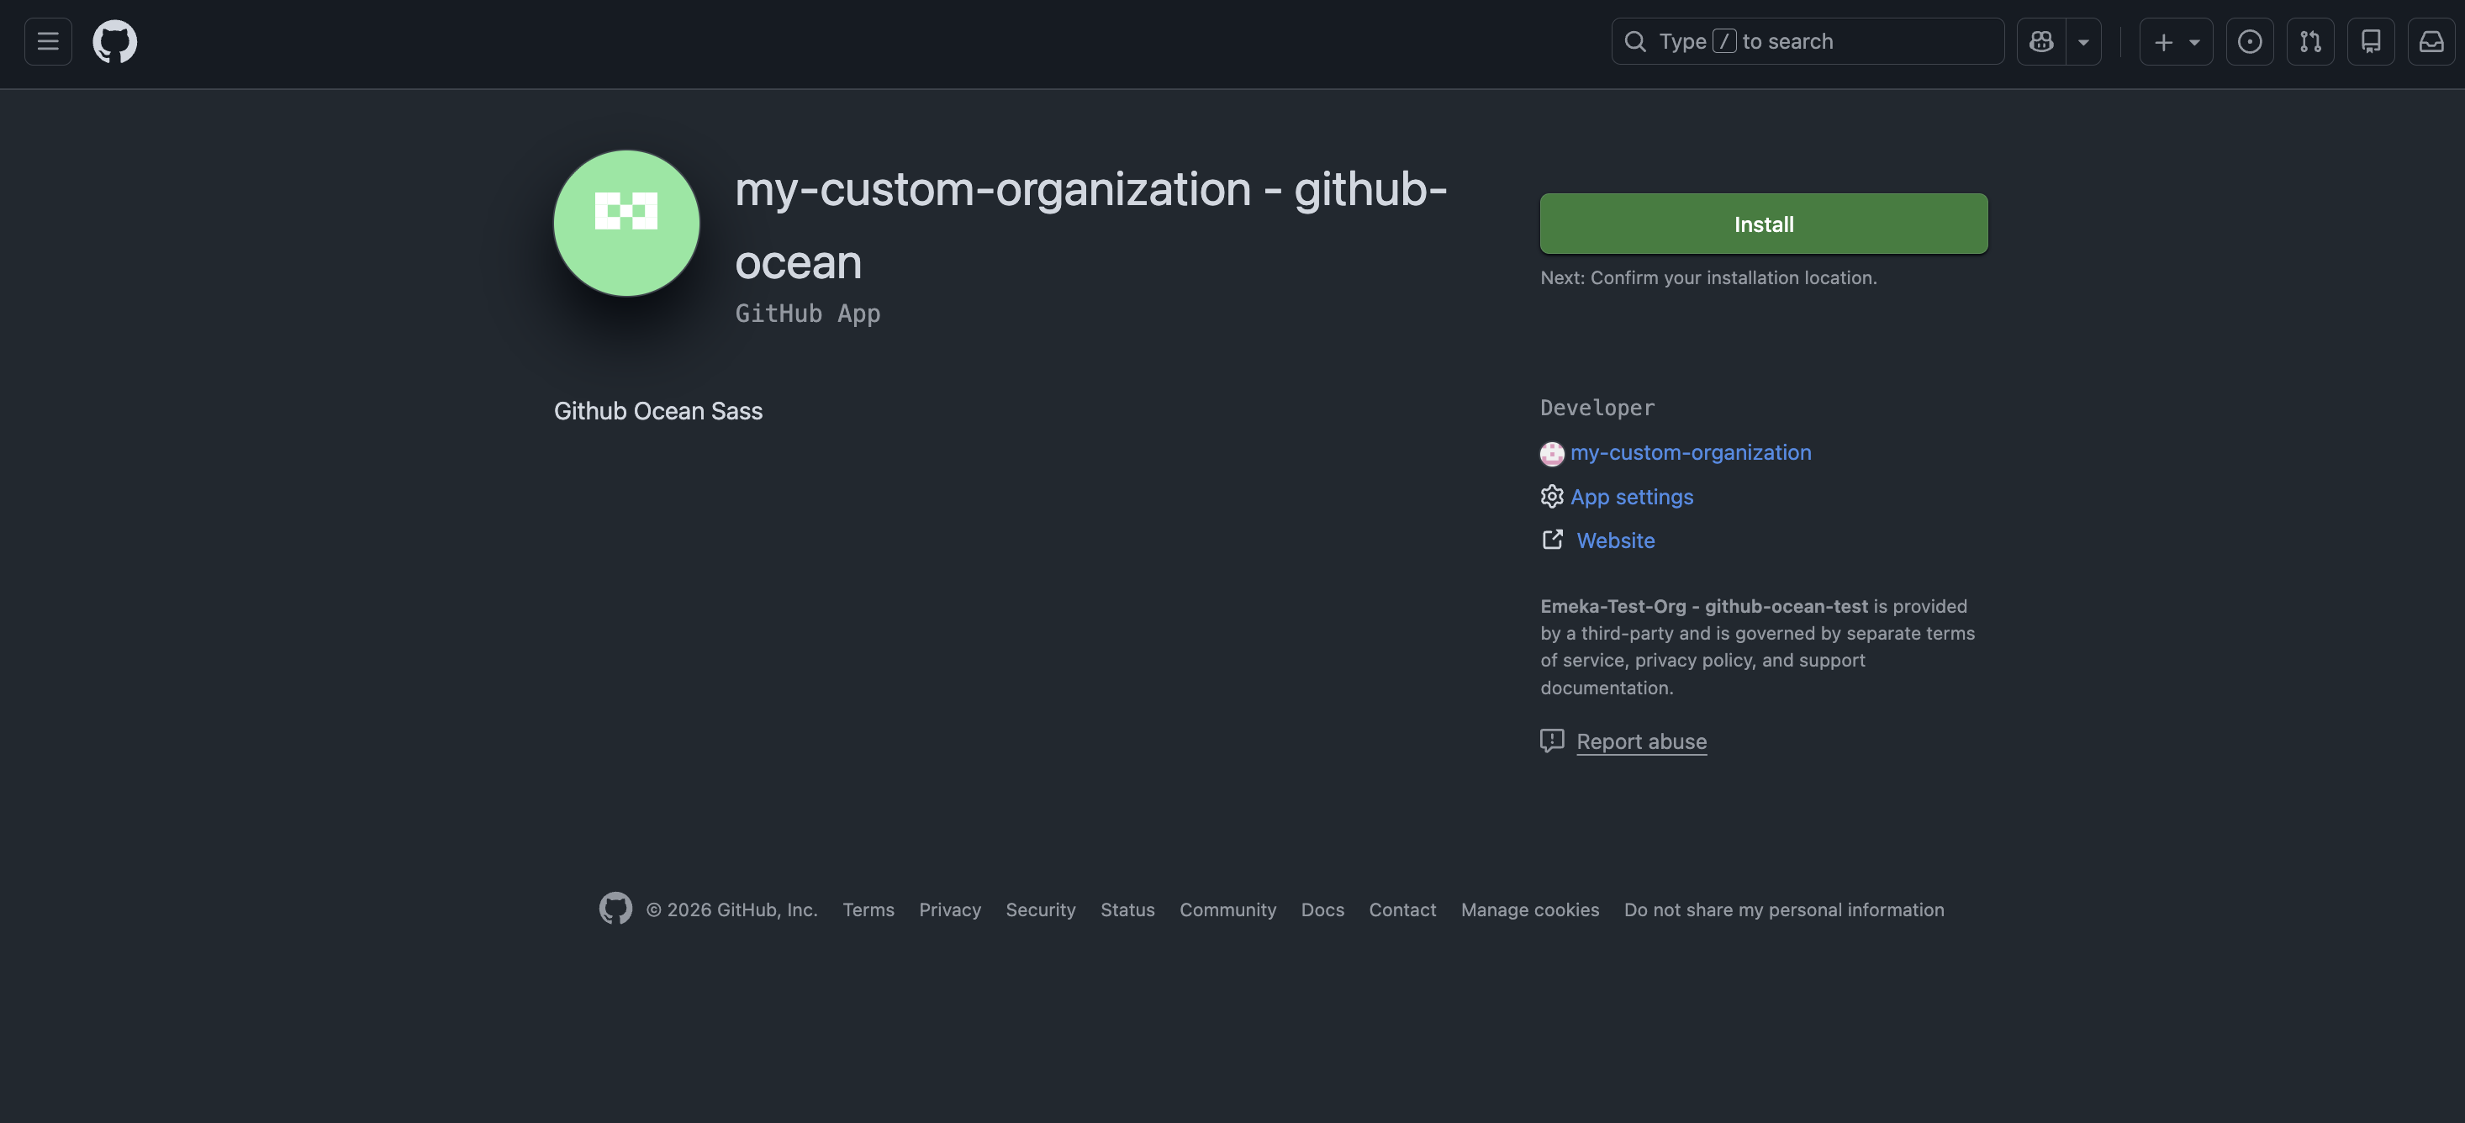Click Report abuse link
Screen dimensions: 2465x1123
click(1640, 741)
